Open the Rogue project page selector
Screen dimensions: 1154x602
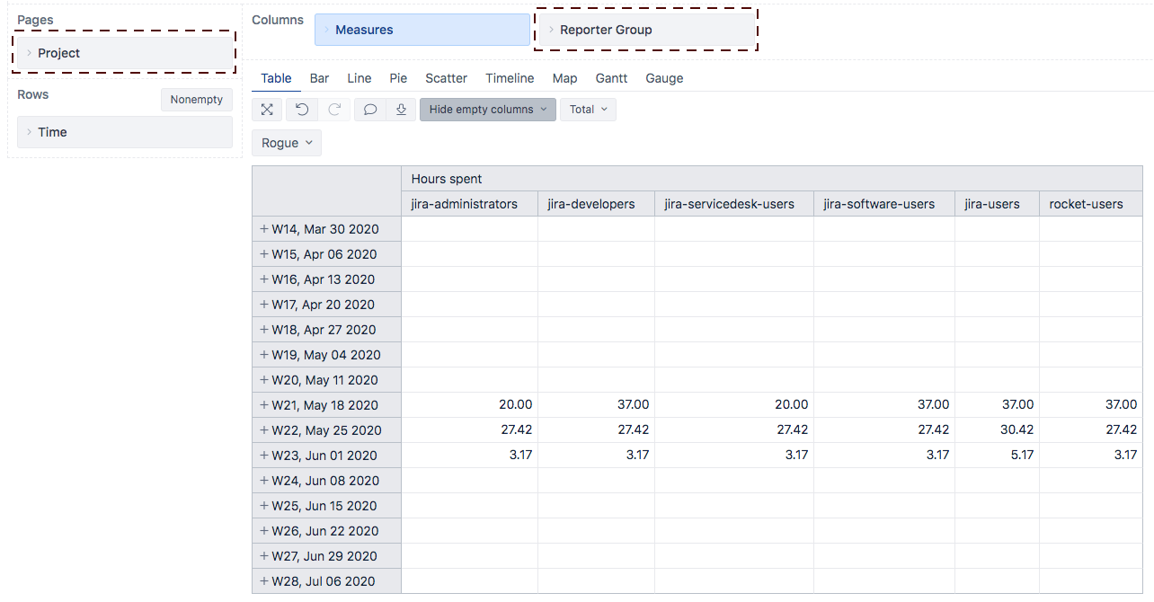click(x=287, y=143)
